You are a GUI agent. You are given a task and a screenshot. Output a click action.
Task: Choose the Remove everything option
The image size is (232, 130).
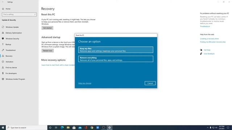[116, 59]
